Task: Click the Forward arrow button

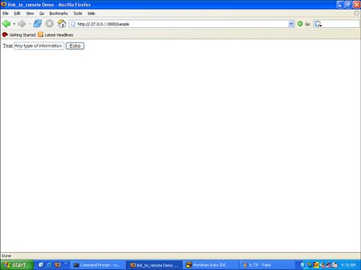Action: pyautogui.click(x=22, y=24)
